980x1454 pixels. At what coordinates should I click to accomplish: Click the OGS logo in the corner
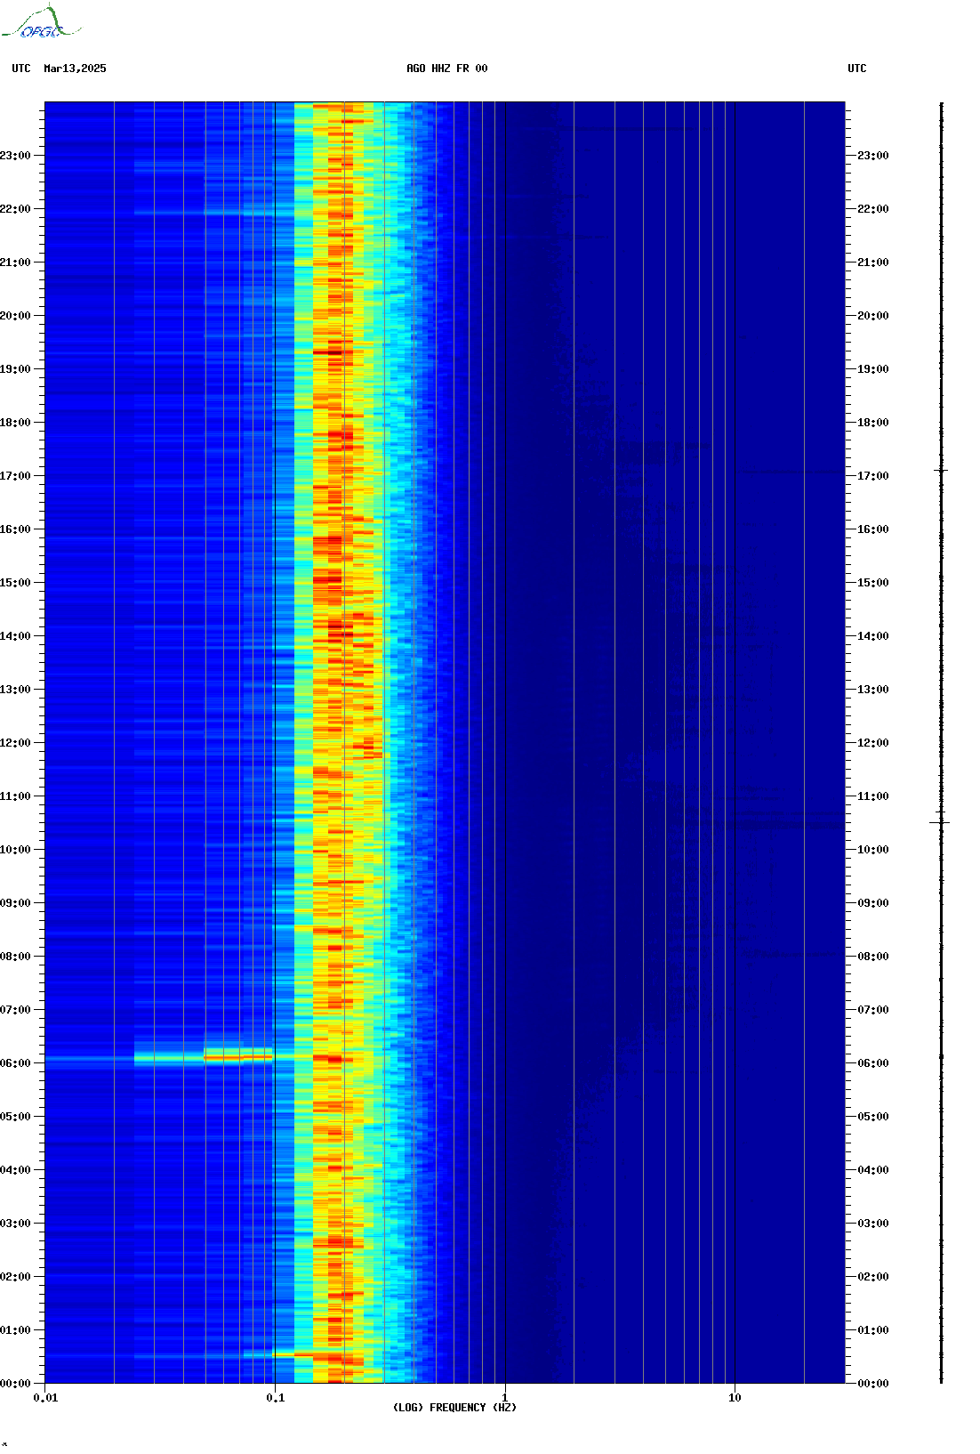click(41, 22)
